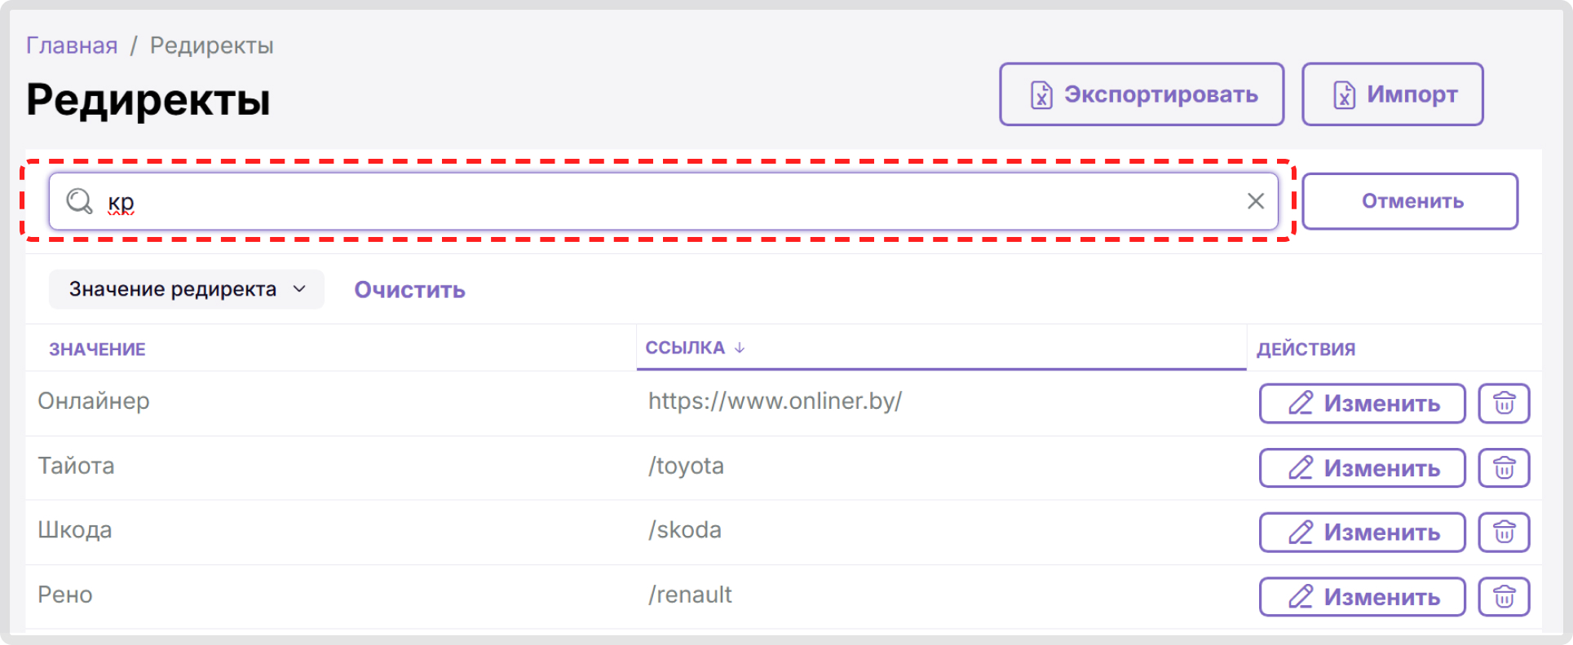Click Редиректы breadcrumb item
This screenshot has width=1573, height=645.
coord(211,46)
